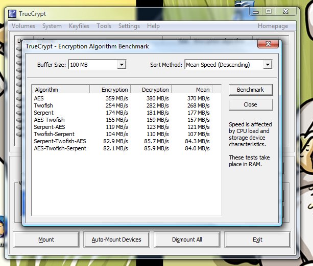Click the Buffer Size 100 MB field
The height and width of the screenshot is (266, 313).
[97, 65]
